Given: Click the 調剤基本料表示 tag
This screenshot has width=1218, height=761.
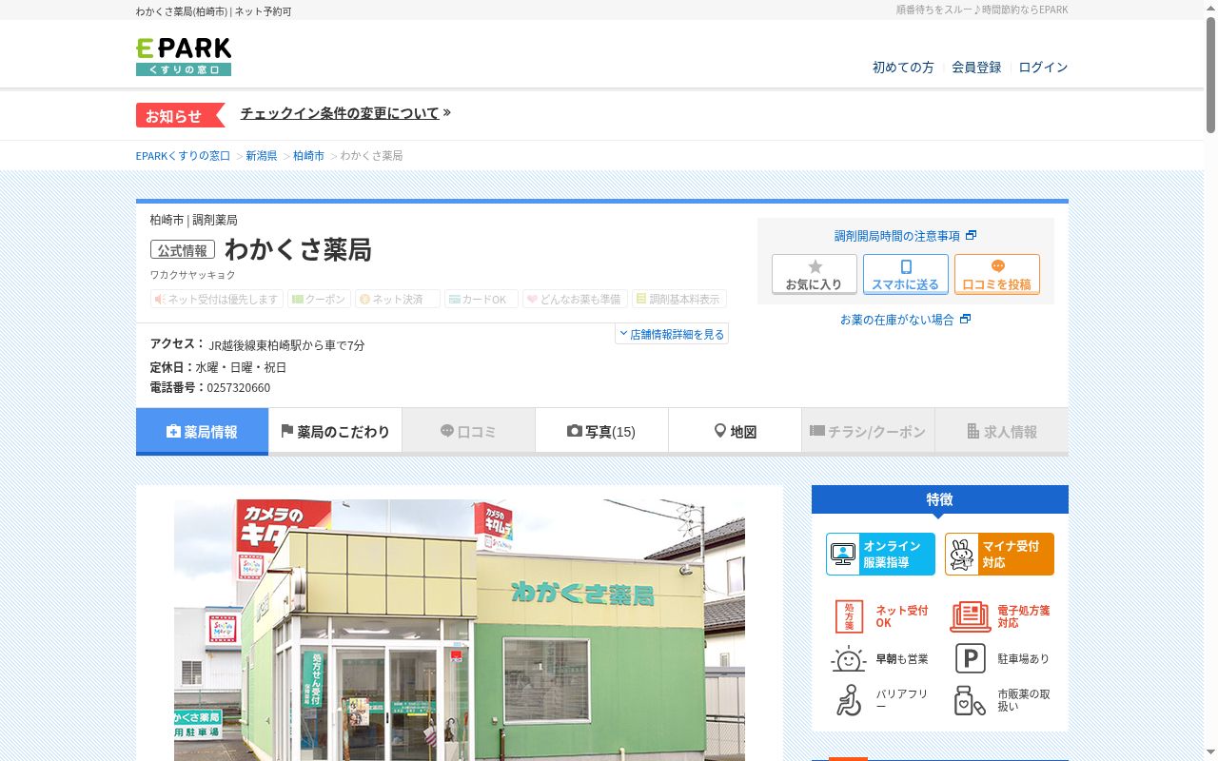Looking at the screenshot, I should tap(679, 299).
